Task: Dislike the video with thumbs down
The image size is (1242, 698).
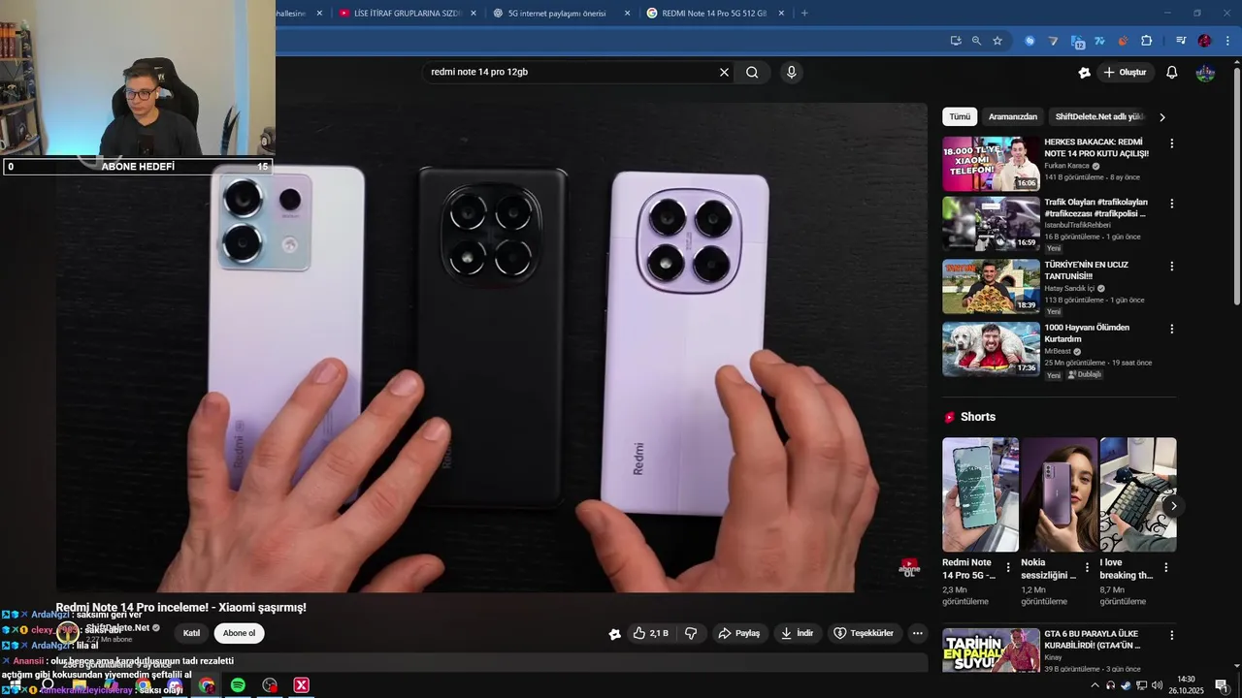Action: 691,633
